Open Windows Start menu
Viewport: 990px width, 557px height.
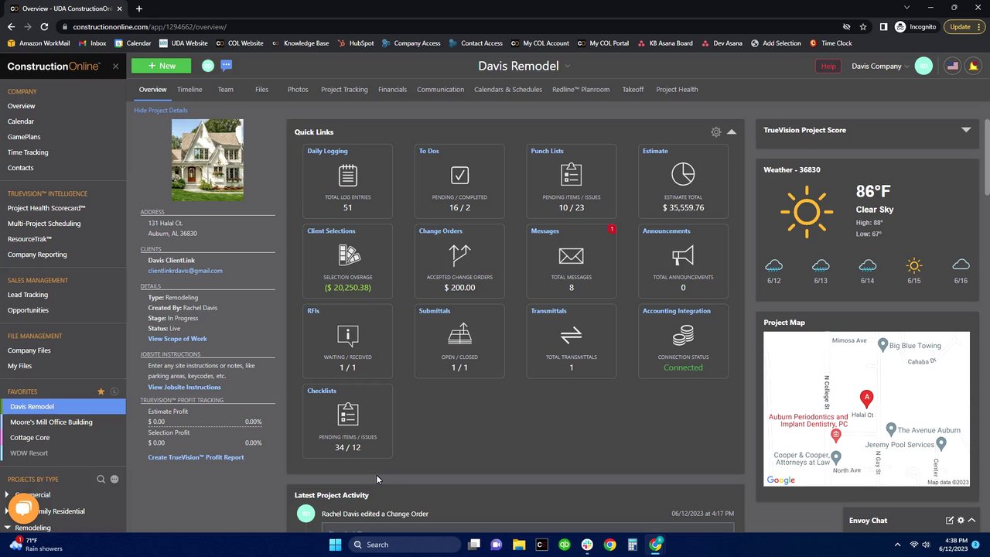[x=335, y=545]
